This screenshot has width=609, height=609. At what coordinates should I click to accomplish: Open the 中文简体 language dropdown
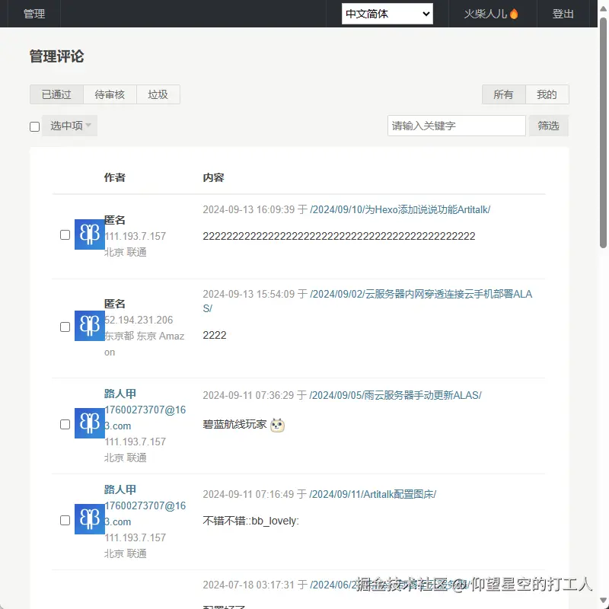pos(387,14)
